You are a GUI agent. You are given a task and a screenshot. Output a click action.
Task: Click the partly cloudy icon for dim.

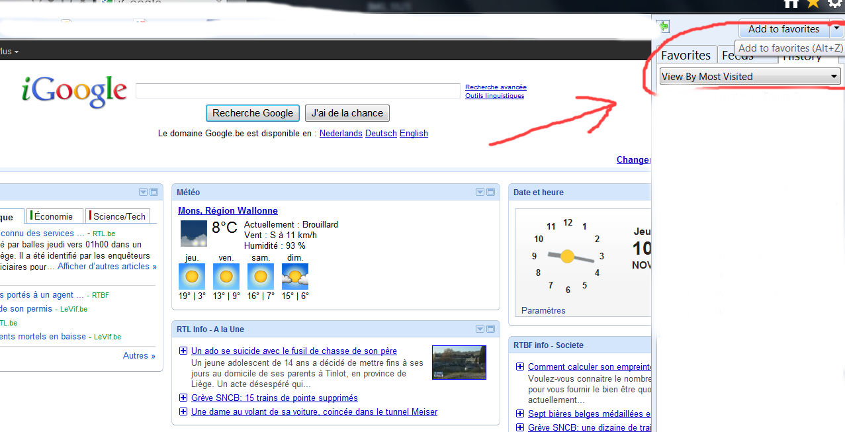point(295,277)
